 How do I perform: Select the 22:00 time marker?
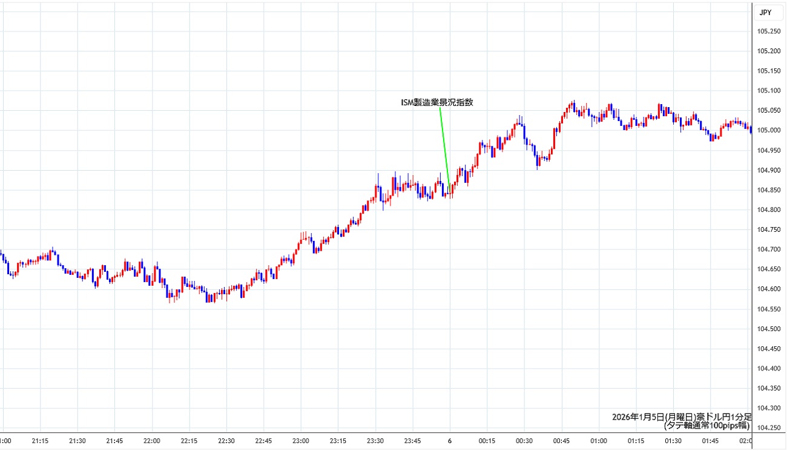(152, 441)
